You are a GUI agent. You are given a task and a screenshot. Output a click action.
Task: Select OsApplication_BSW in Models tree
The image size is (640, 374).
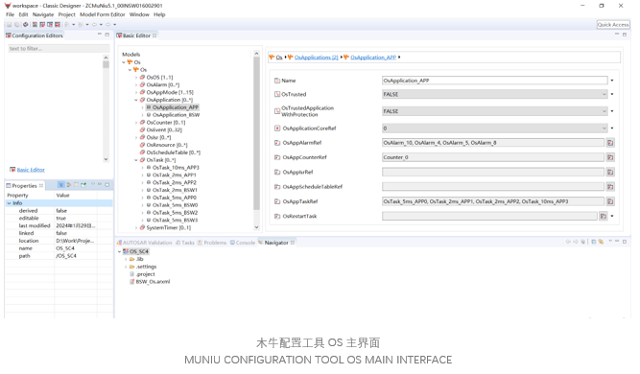pos(176,115)
